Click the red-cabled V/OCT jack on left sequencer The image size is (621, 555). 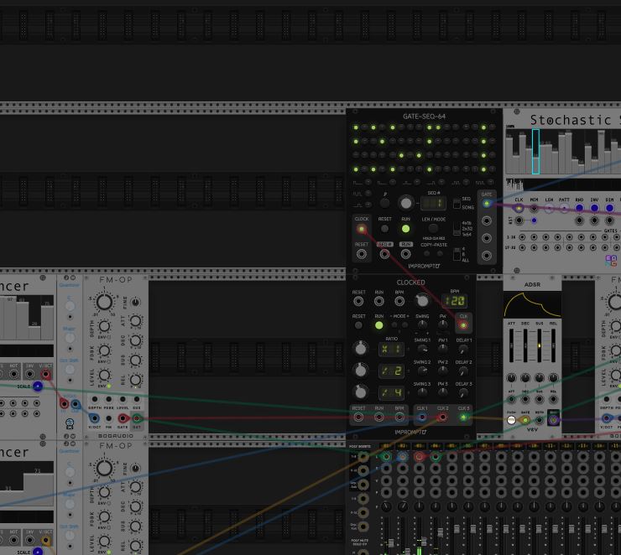(x=45, y=374)
